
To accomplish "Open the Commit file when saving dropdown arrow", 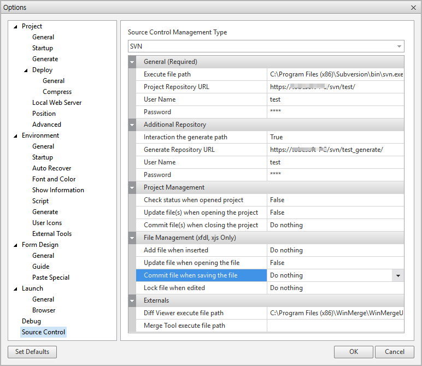I will coord(397,276).
